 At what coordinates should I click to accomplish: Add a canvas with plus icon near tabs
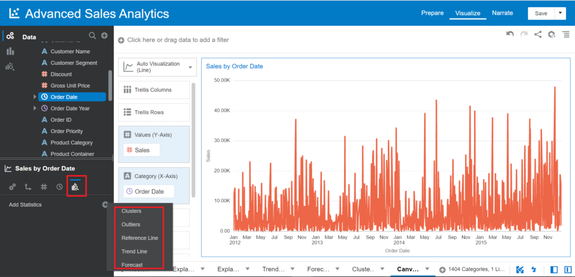442,270
